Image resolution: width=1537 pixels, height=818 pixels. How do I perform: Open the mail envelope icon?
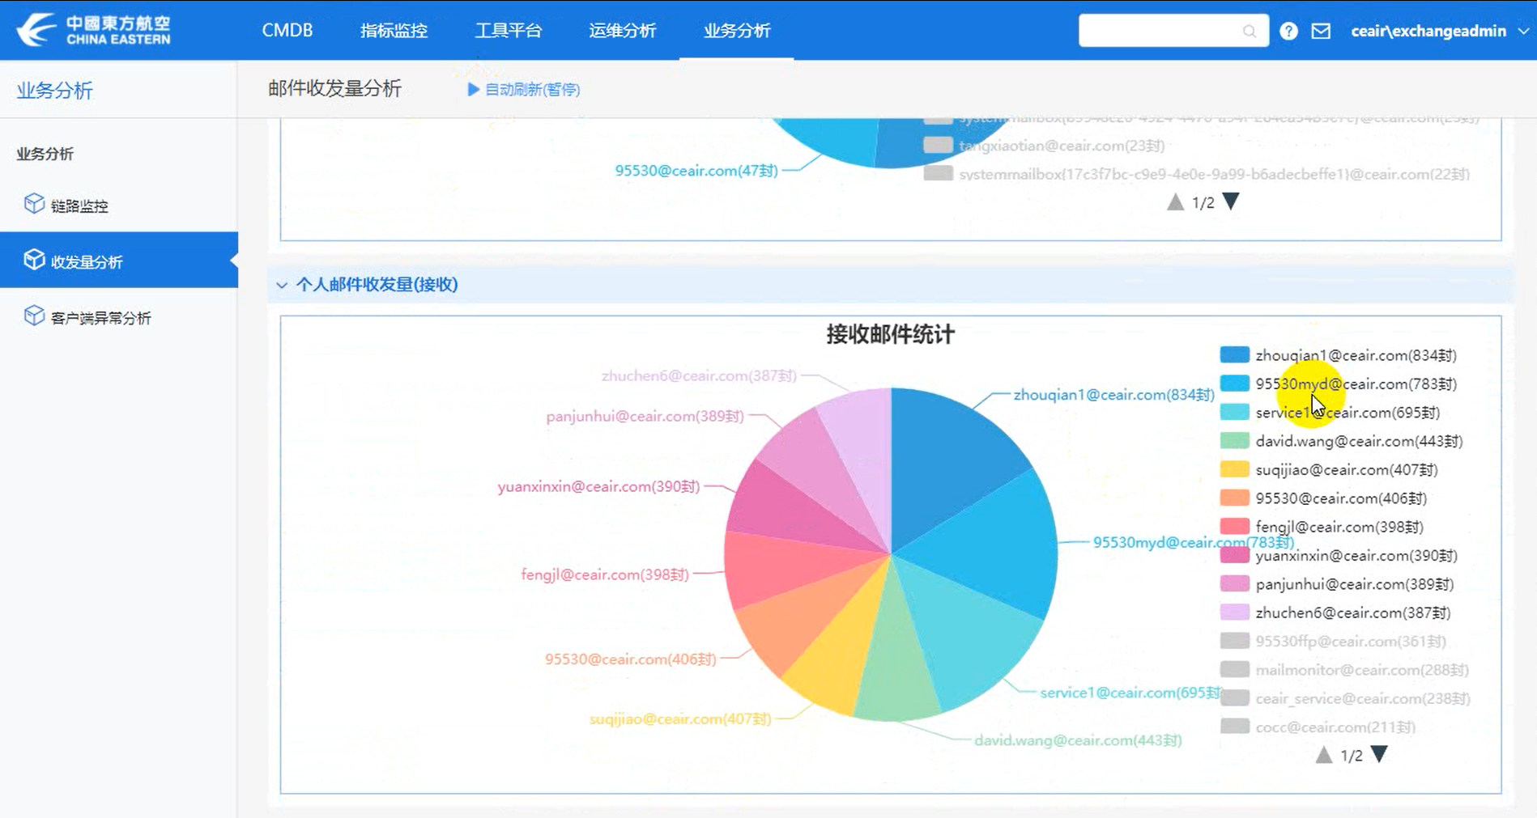(x=1321, y=31)
